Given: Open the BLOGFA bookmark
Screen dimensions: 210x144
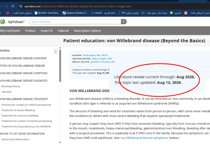Looking at the screenshot, I should (x=47, y=13).
